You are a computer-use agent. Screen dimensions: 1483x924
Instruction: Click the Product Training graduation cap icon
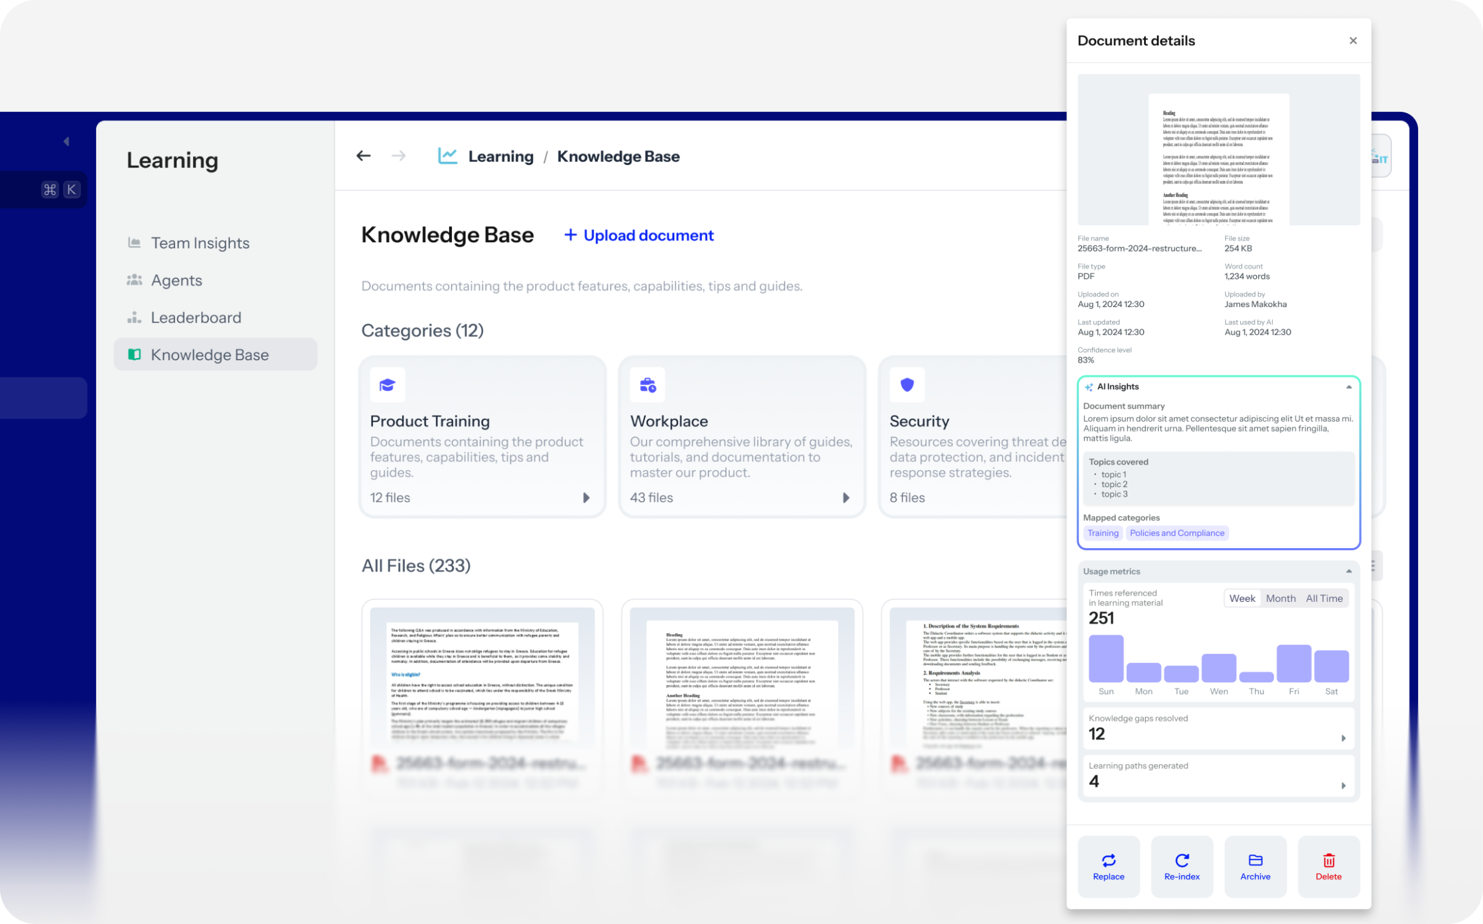click(388, 385)
